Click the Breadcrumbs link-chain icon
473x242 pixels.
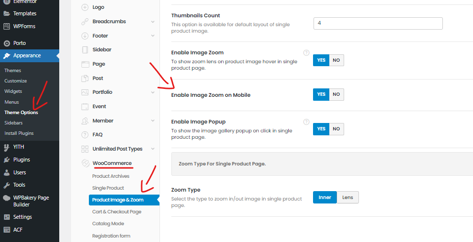85,21
